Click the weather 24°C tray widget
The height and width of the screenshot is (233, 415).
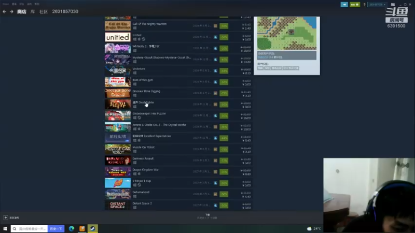(x=314, y=229)
